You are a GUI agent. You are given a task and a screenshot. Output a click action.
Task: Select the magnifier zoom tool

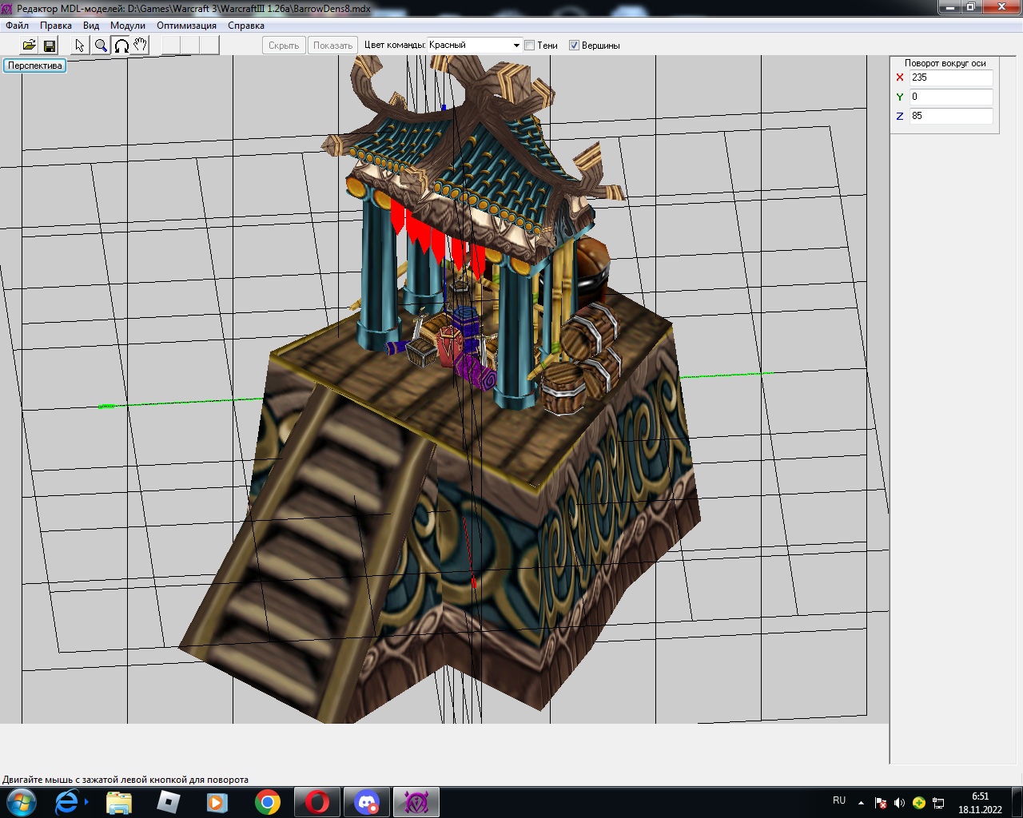coord(101,46)
